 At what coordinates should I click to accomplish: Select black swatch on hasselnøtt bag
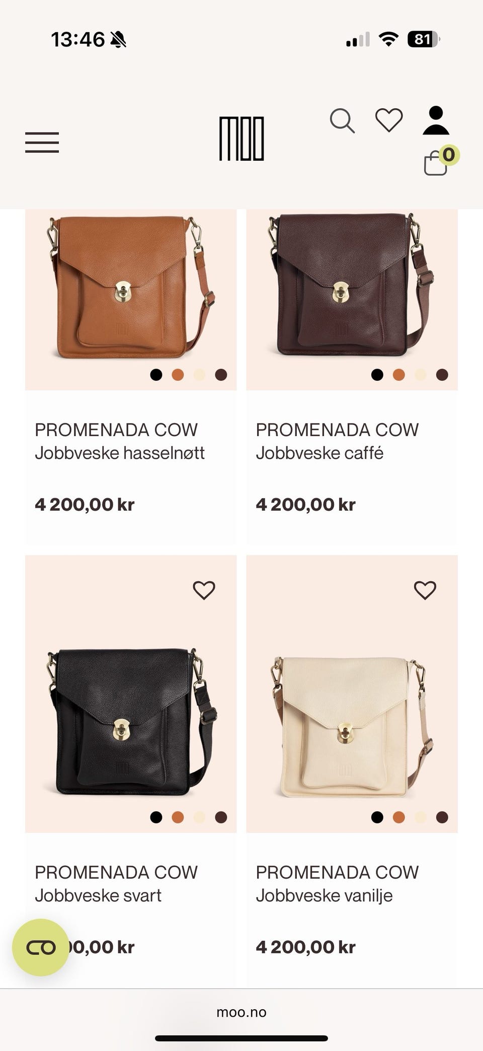pyautogui.click(x=156, y=375)
